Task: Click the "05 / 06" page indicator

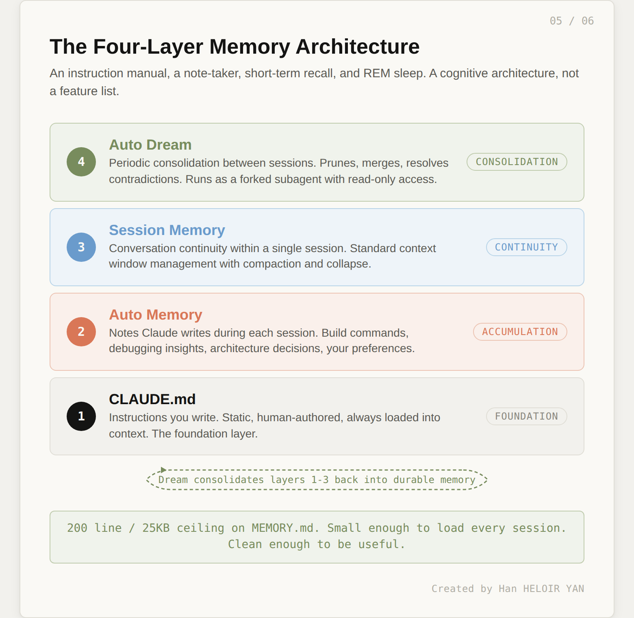Action: [x=572, y=21]
